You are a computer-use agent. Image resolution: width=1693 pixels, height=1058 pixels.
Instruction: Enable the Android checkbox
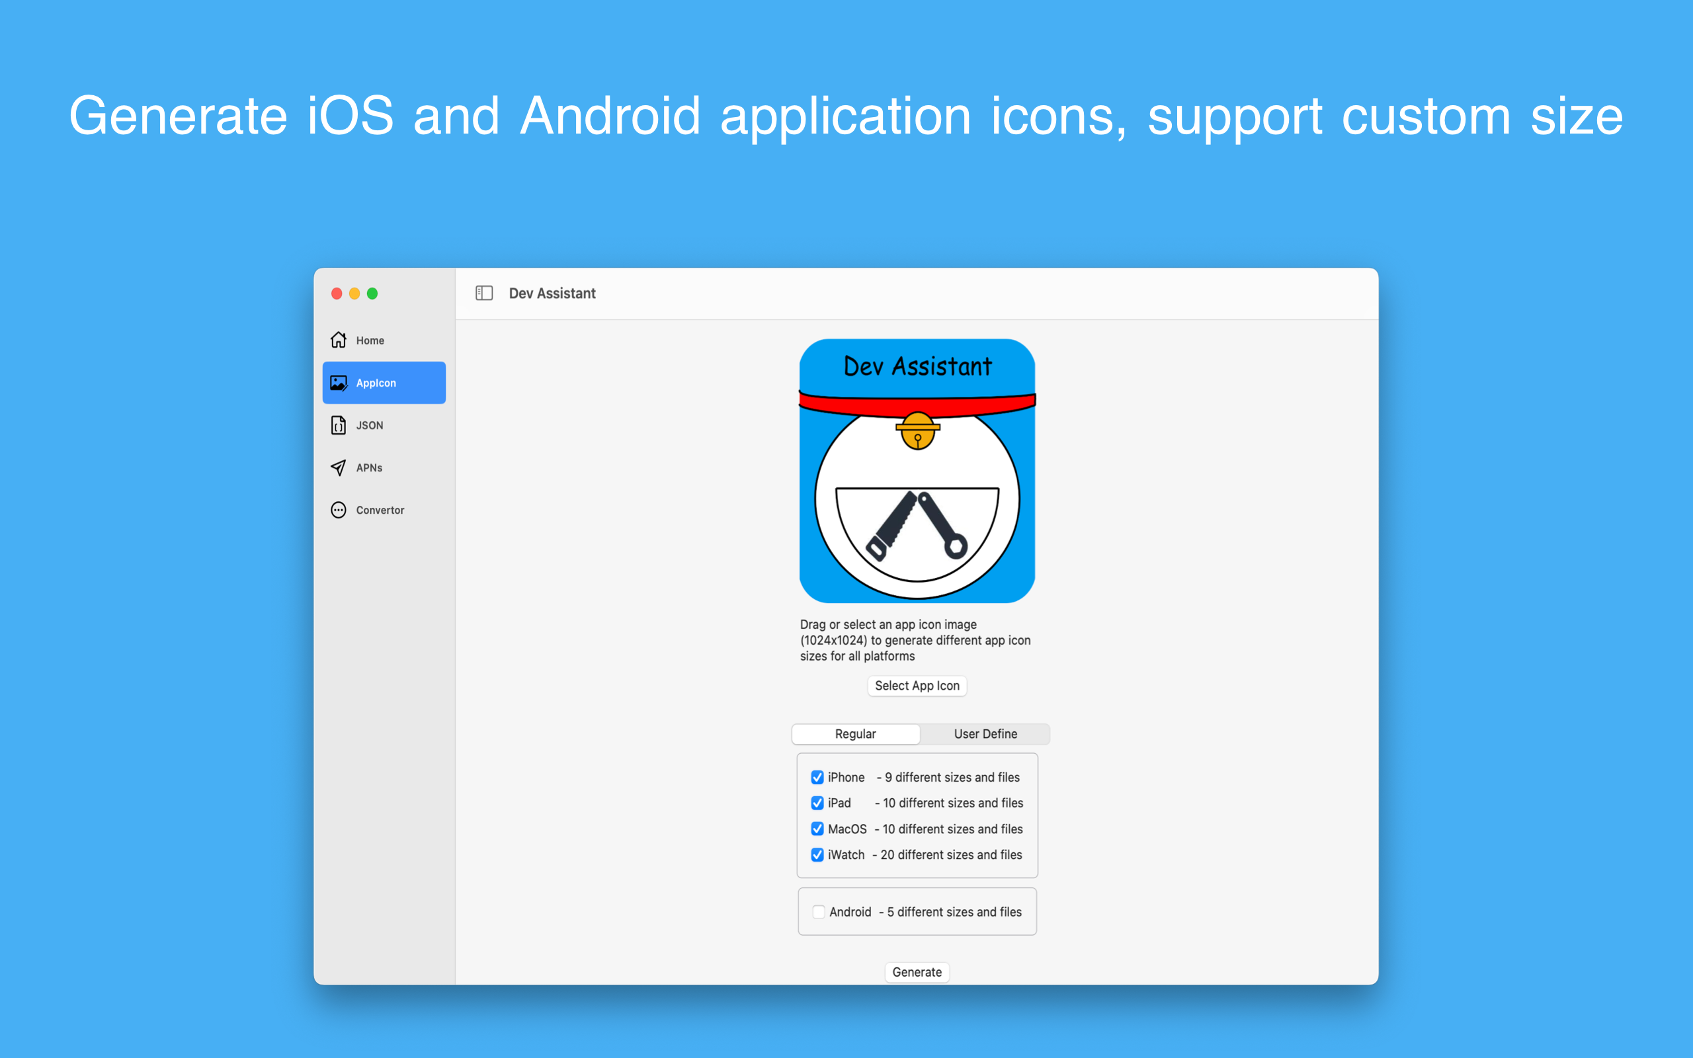[x=819, y=912]
